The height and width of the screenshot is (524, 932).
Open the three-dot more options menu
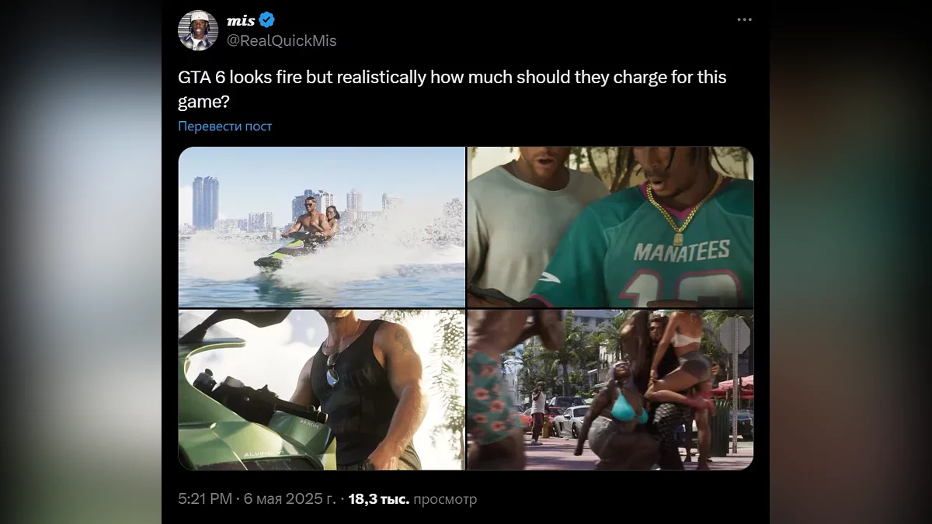tap(744, 19)
